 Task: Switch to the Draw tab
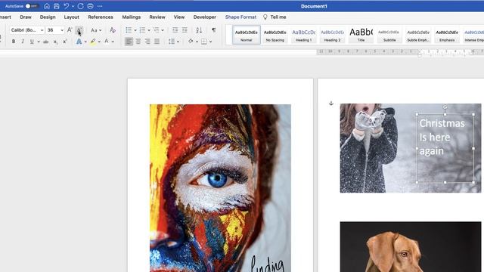pyautogui.click(x=26, y=17)
